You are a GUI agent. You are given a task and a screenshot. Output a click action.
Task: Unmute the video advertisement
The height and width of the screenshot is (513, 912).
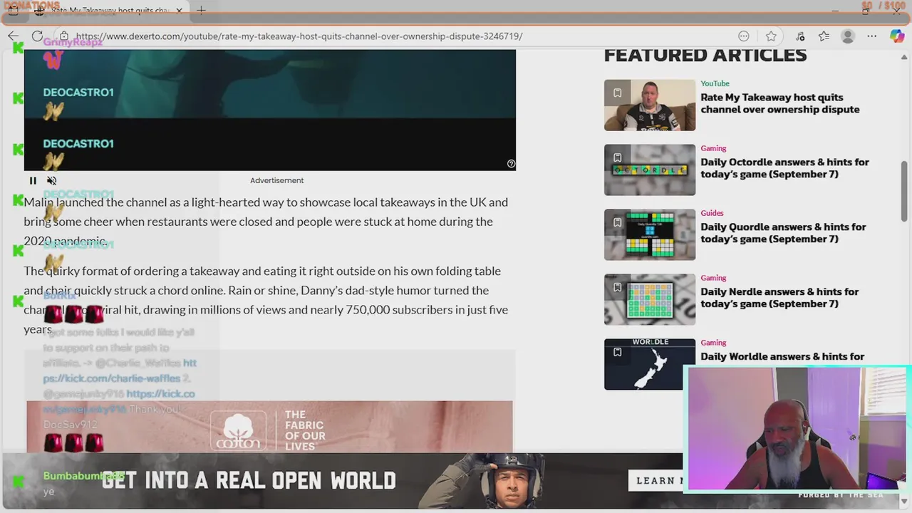[x=51, y=181]
